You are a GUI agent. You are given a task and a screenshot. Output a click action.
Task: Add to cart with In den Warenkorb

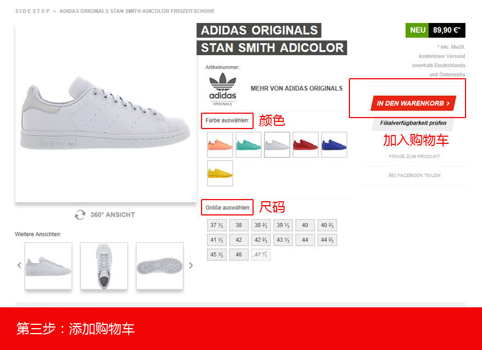[x=413, y=103]
